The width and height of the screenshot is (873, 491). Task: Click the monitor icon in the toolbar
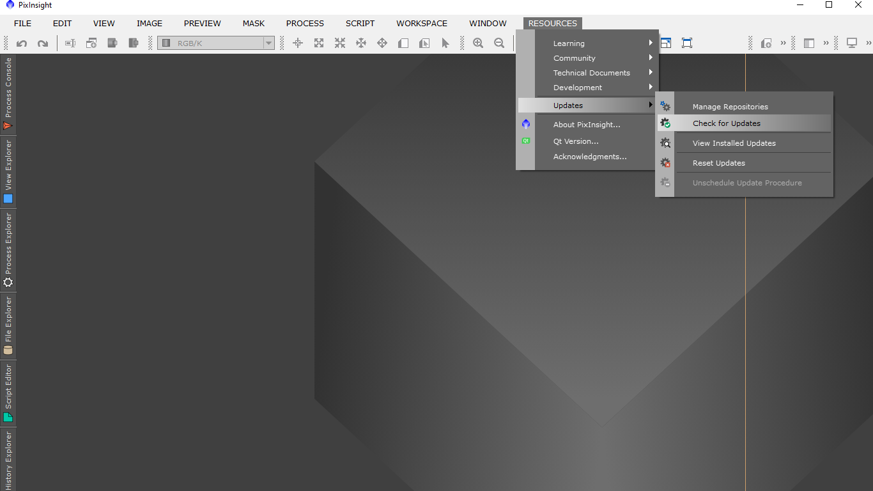[x=851, y=43]
